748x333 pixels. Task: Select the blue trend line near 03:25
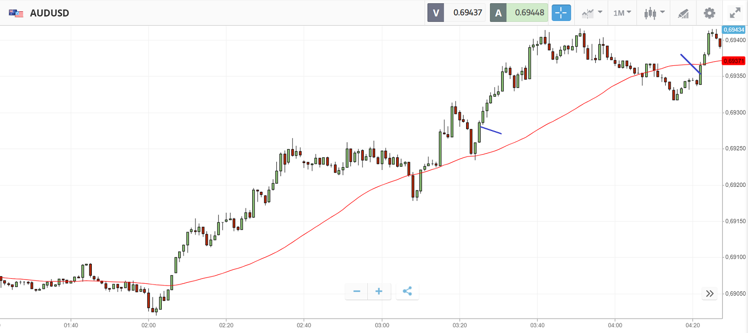click(x=492, y=131)
